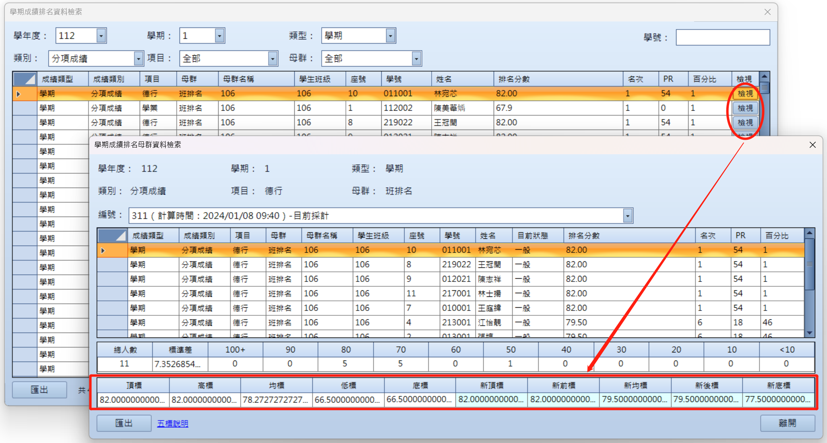Click 檢視 button for 王冠閔 row
The height and width of the screenshot is (443, 827).
[745, 122]
